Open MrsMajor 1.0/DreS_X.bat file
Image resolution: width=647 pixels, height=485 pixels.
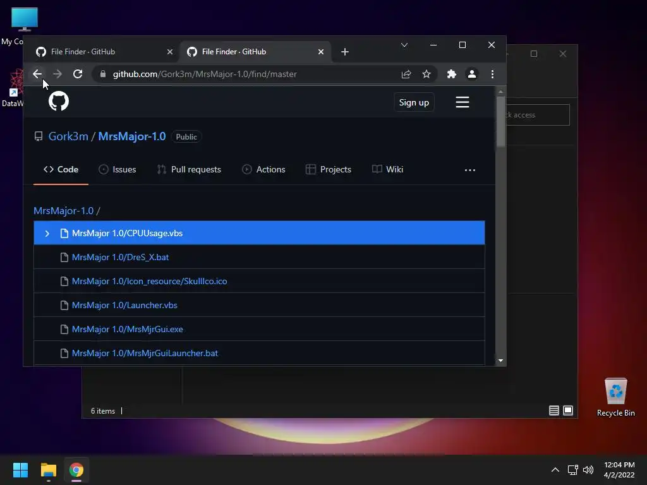pos(120,258)
